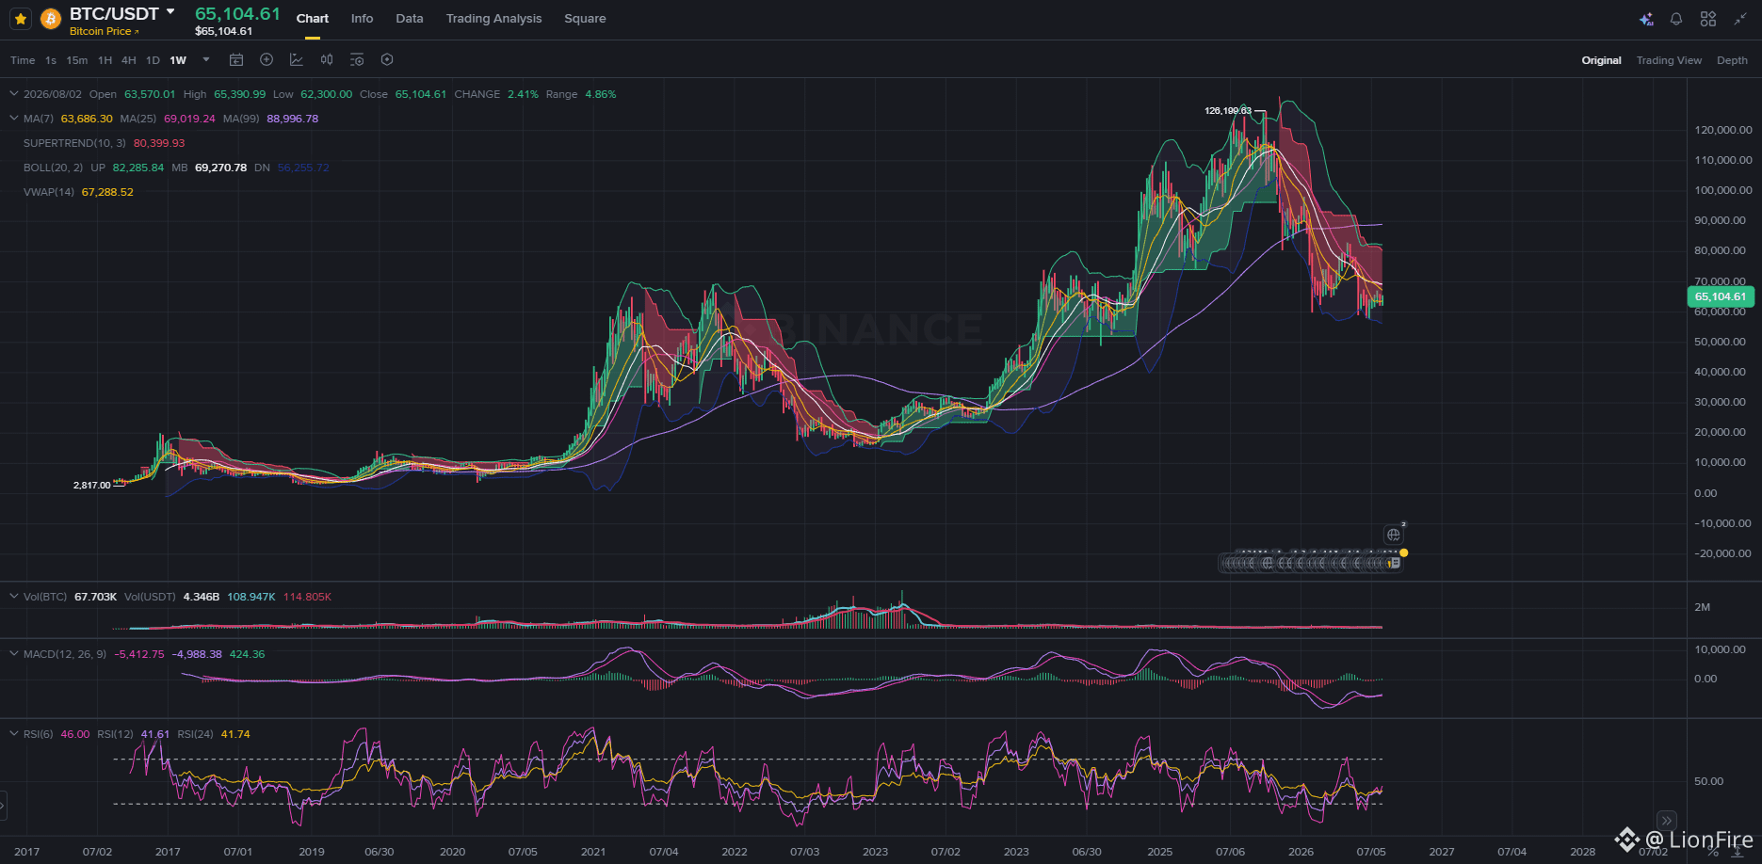Open the globe news event icon with badge
The height and width of the screenshot is (864, 1762).
pos(1394,535)
